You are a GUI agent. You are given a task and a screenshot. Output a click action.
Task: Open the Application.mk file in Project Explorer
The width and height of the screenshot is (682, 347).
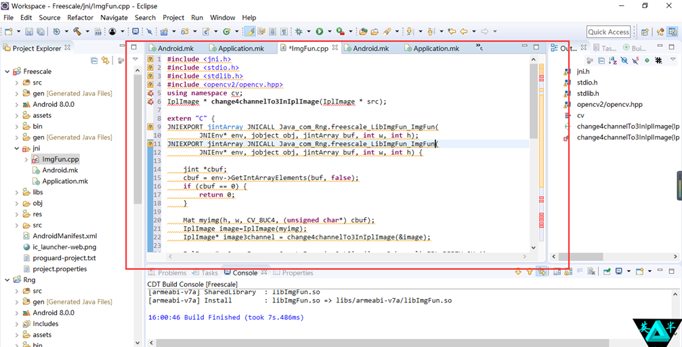[64, 181]
